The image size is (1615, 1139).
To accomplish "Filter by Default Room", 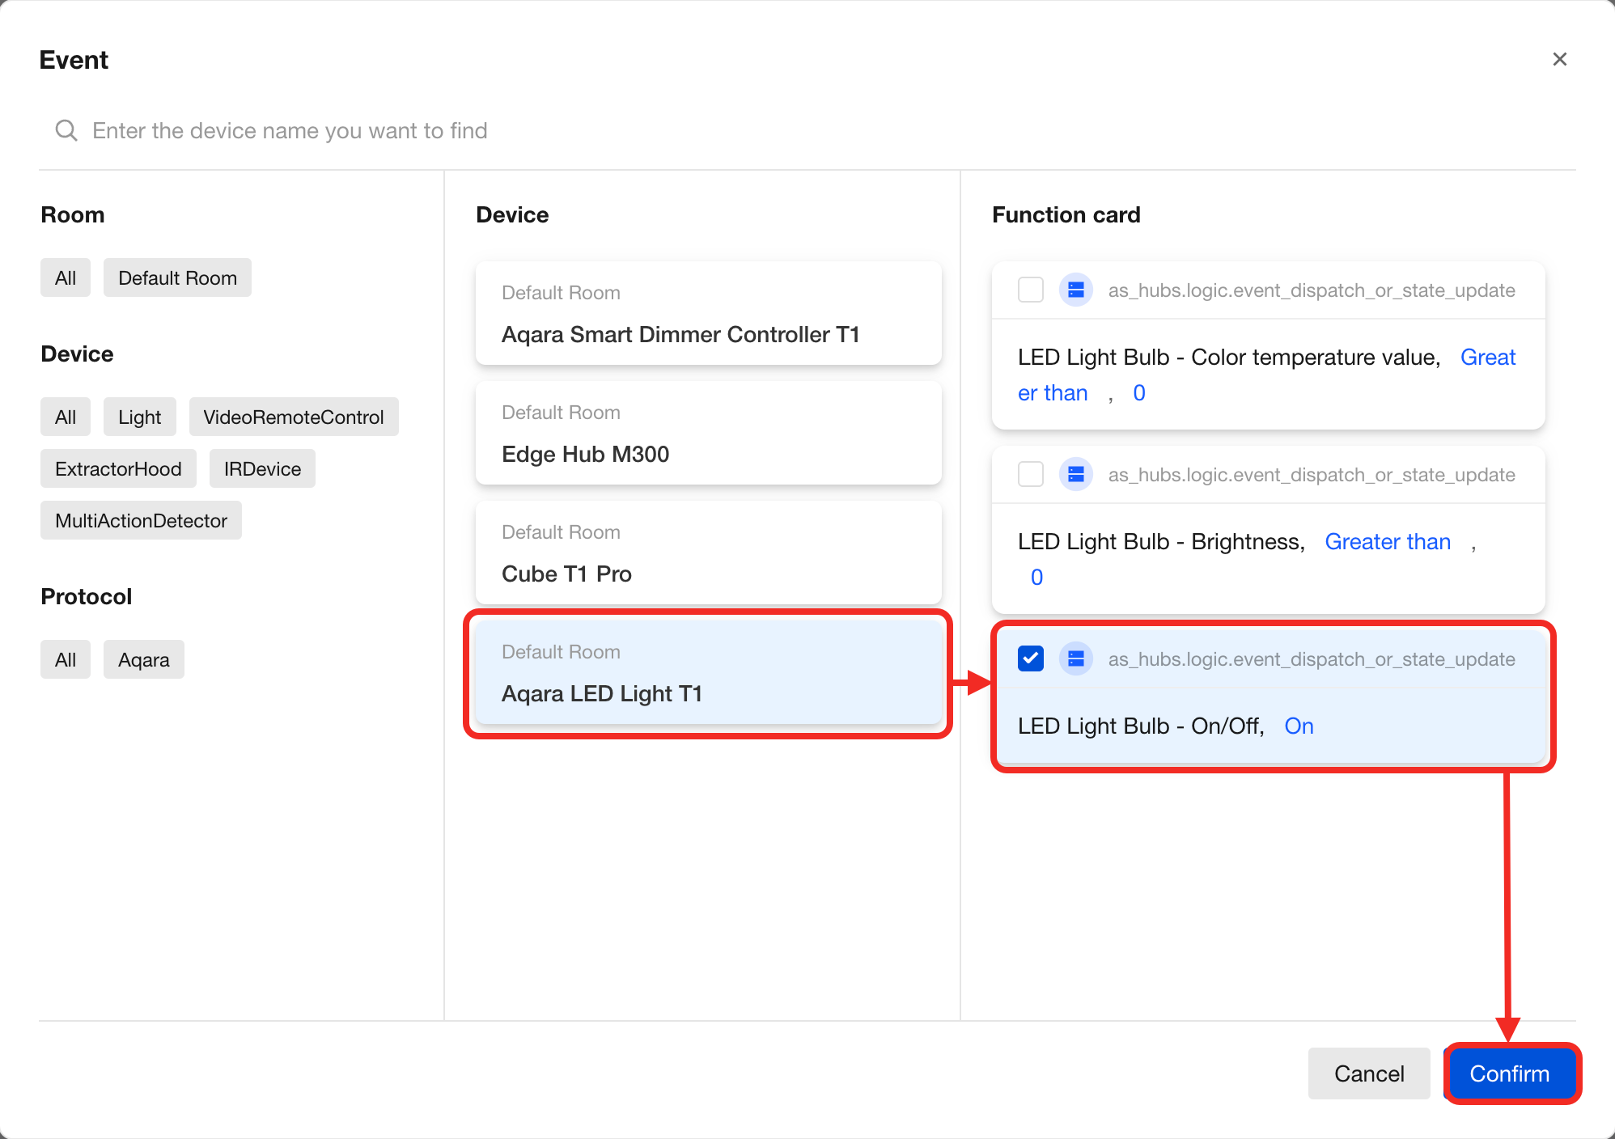I will [x=177, y=277].
